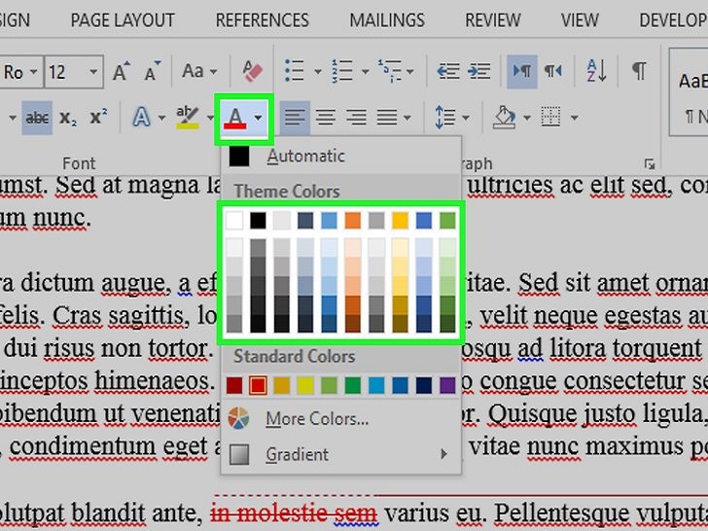708x531 pixels.
Task: Align text to center
Action: point(325,118)
